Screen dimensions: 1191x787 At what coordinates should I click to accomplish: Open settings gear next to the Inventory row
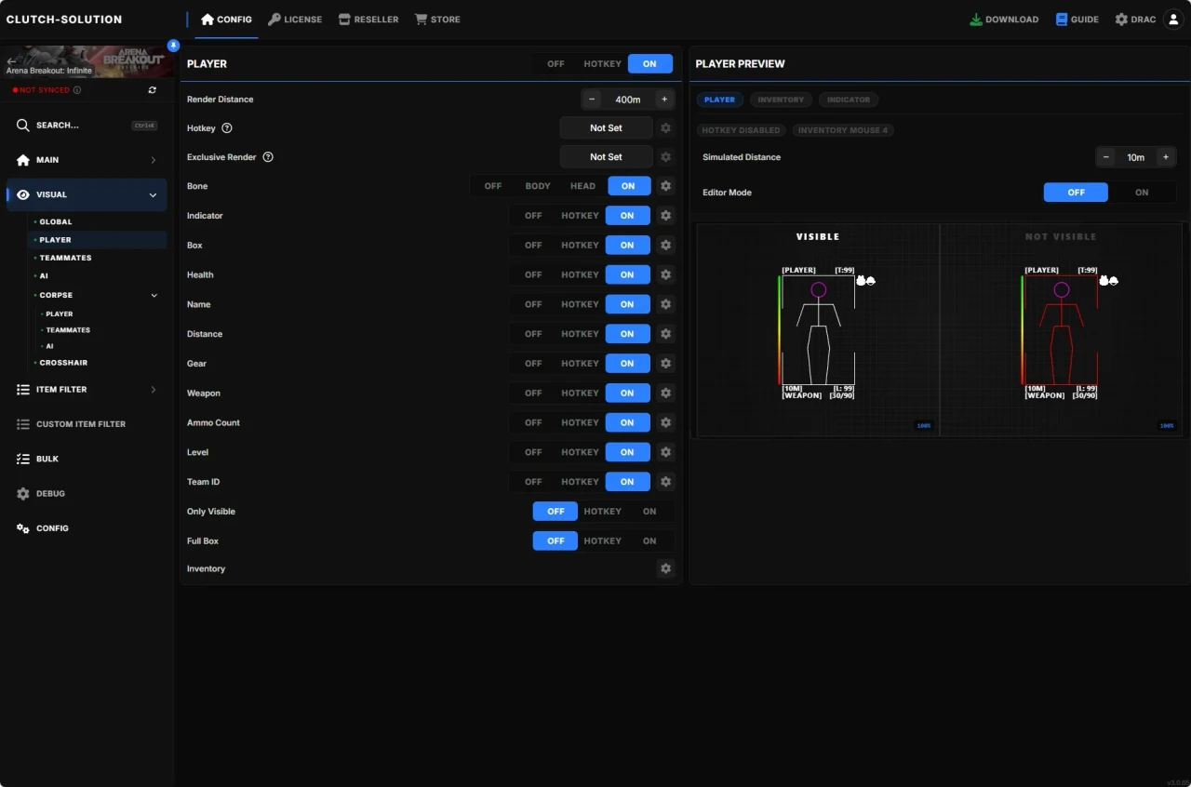tap(665, 568)
